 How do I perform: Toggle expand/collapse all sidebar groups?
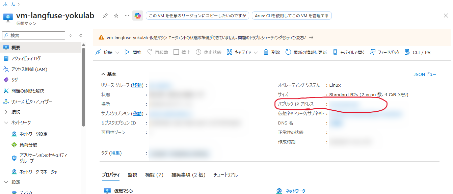(x=71, y=35)
